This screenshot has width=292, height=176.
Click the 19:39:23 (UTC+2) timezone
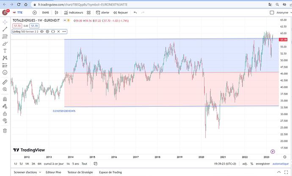tap(225, 164)
